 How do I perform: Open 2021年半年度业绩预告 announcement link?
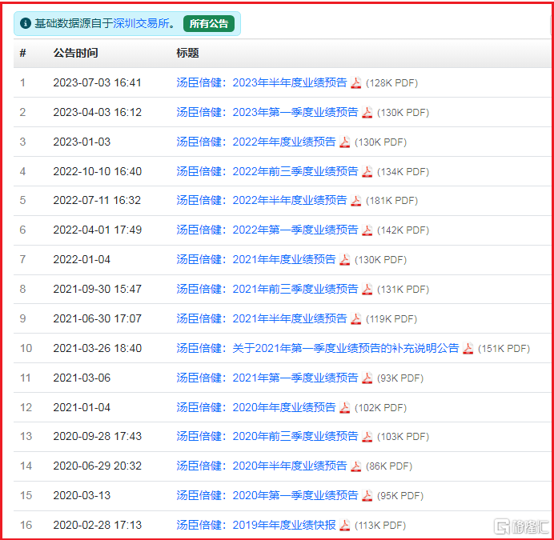[x=262, y=319]
